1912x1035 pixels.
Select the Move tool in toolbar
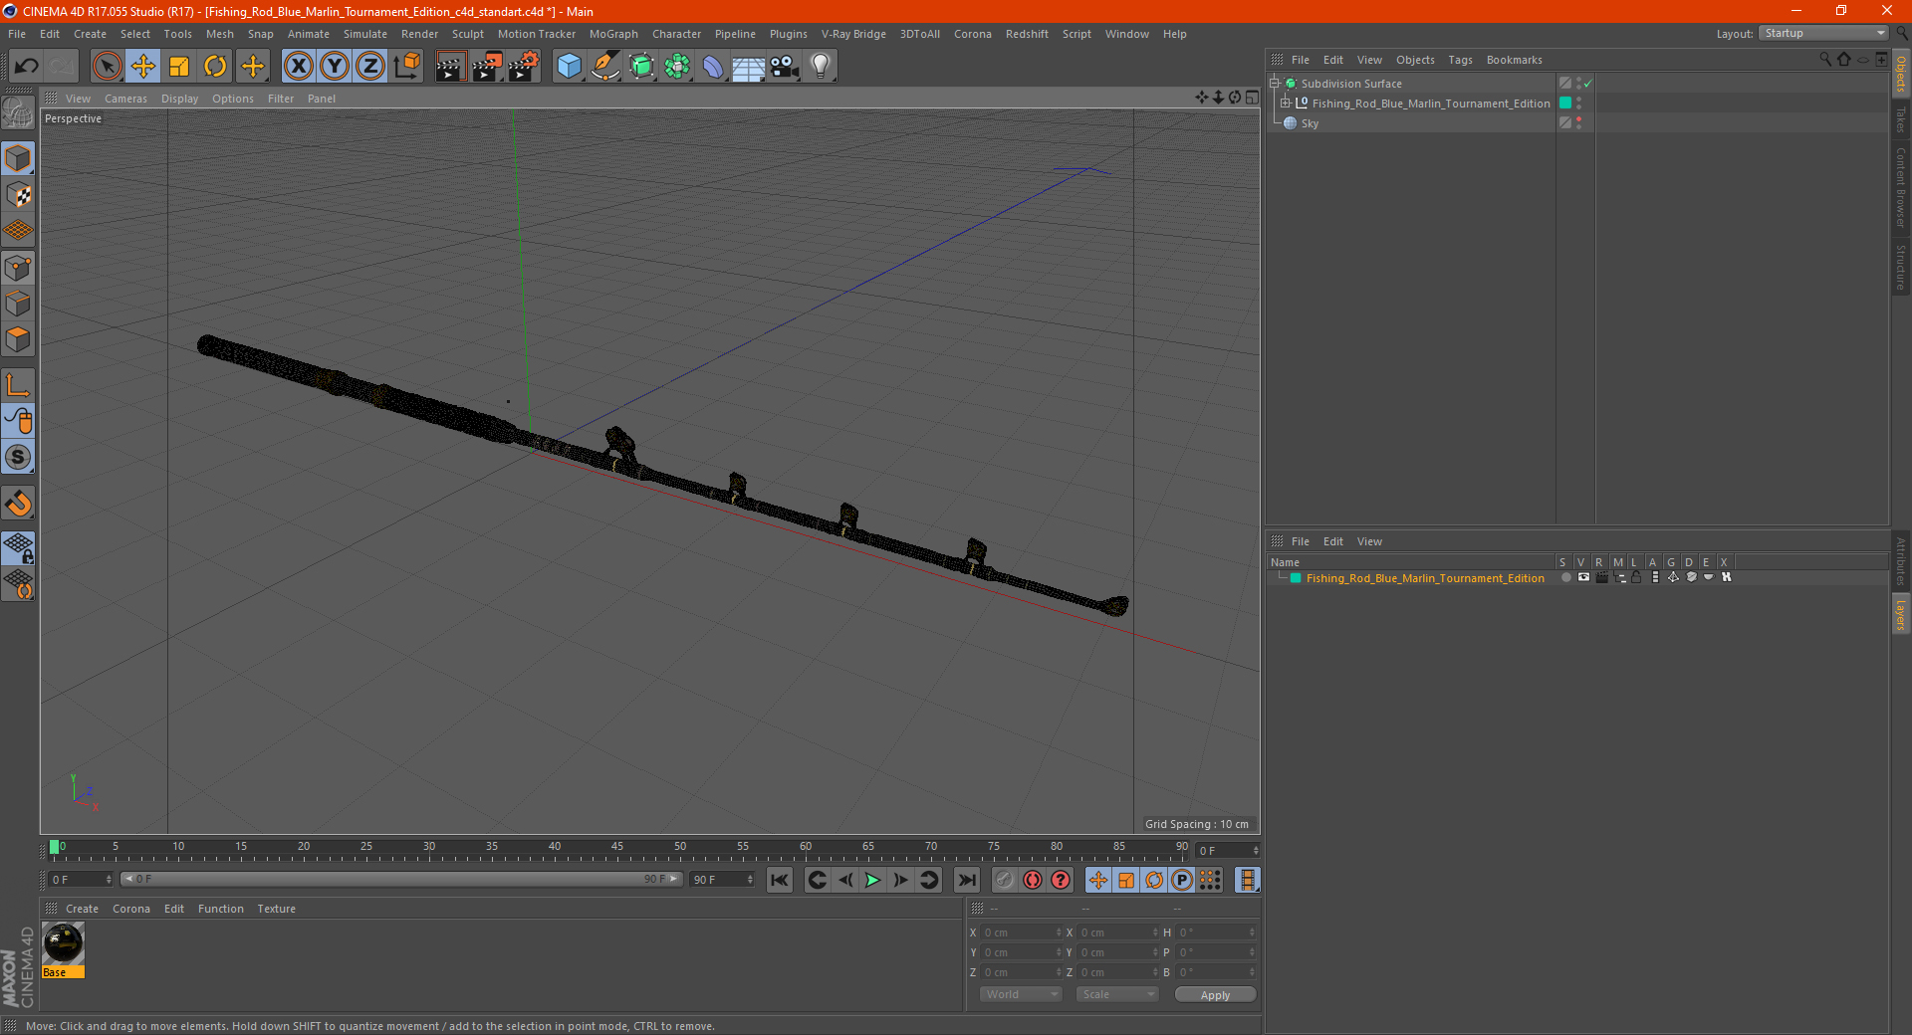click(143, 67)
